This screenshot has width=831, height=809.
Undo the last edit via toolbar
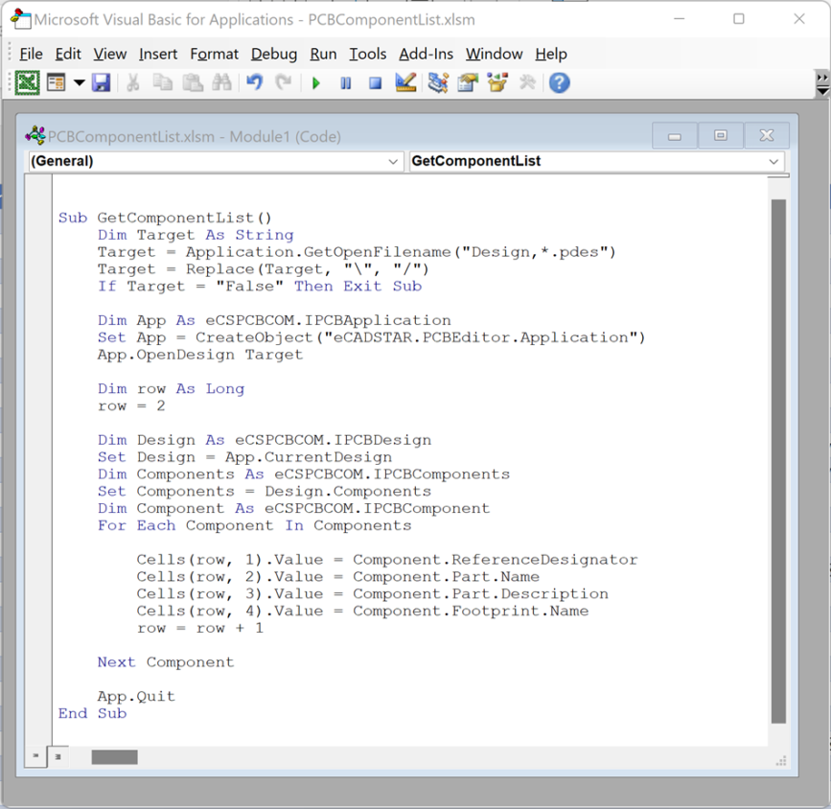[x=253, y=82]
